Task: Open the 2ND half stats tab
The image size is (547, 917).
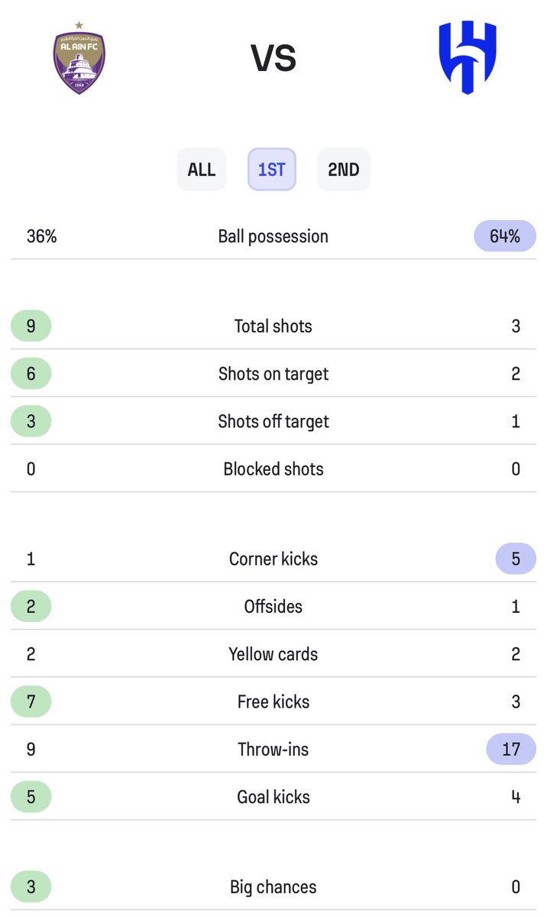Action: [x=343, y=169]
